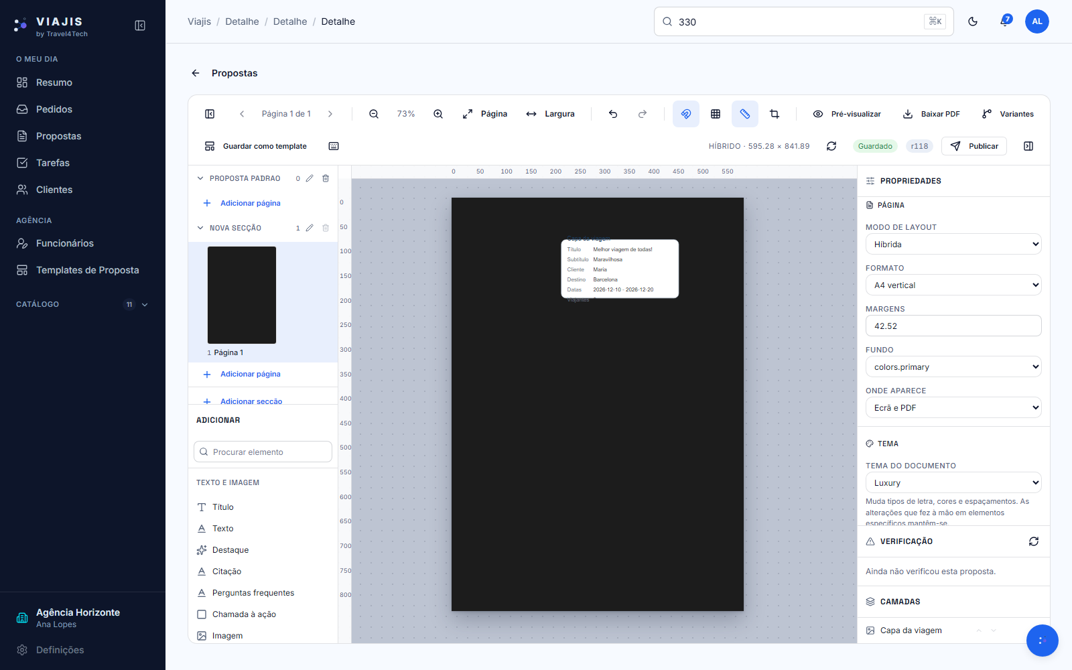The width and height of the screenshot is (1072, 670).
Task: Toggle snapping magnet icon
Action: tap(686, 114)
